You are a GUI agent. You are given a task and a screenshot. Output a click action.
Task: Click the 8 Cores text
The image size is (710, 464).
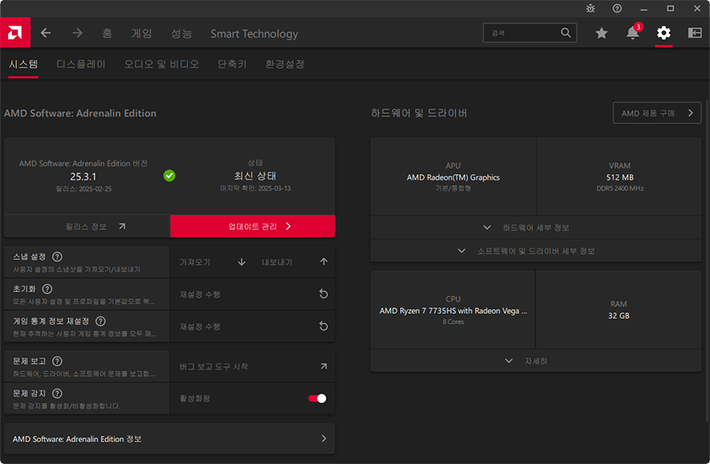453,322
